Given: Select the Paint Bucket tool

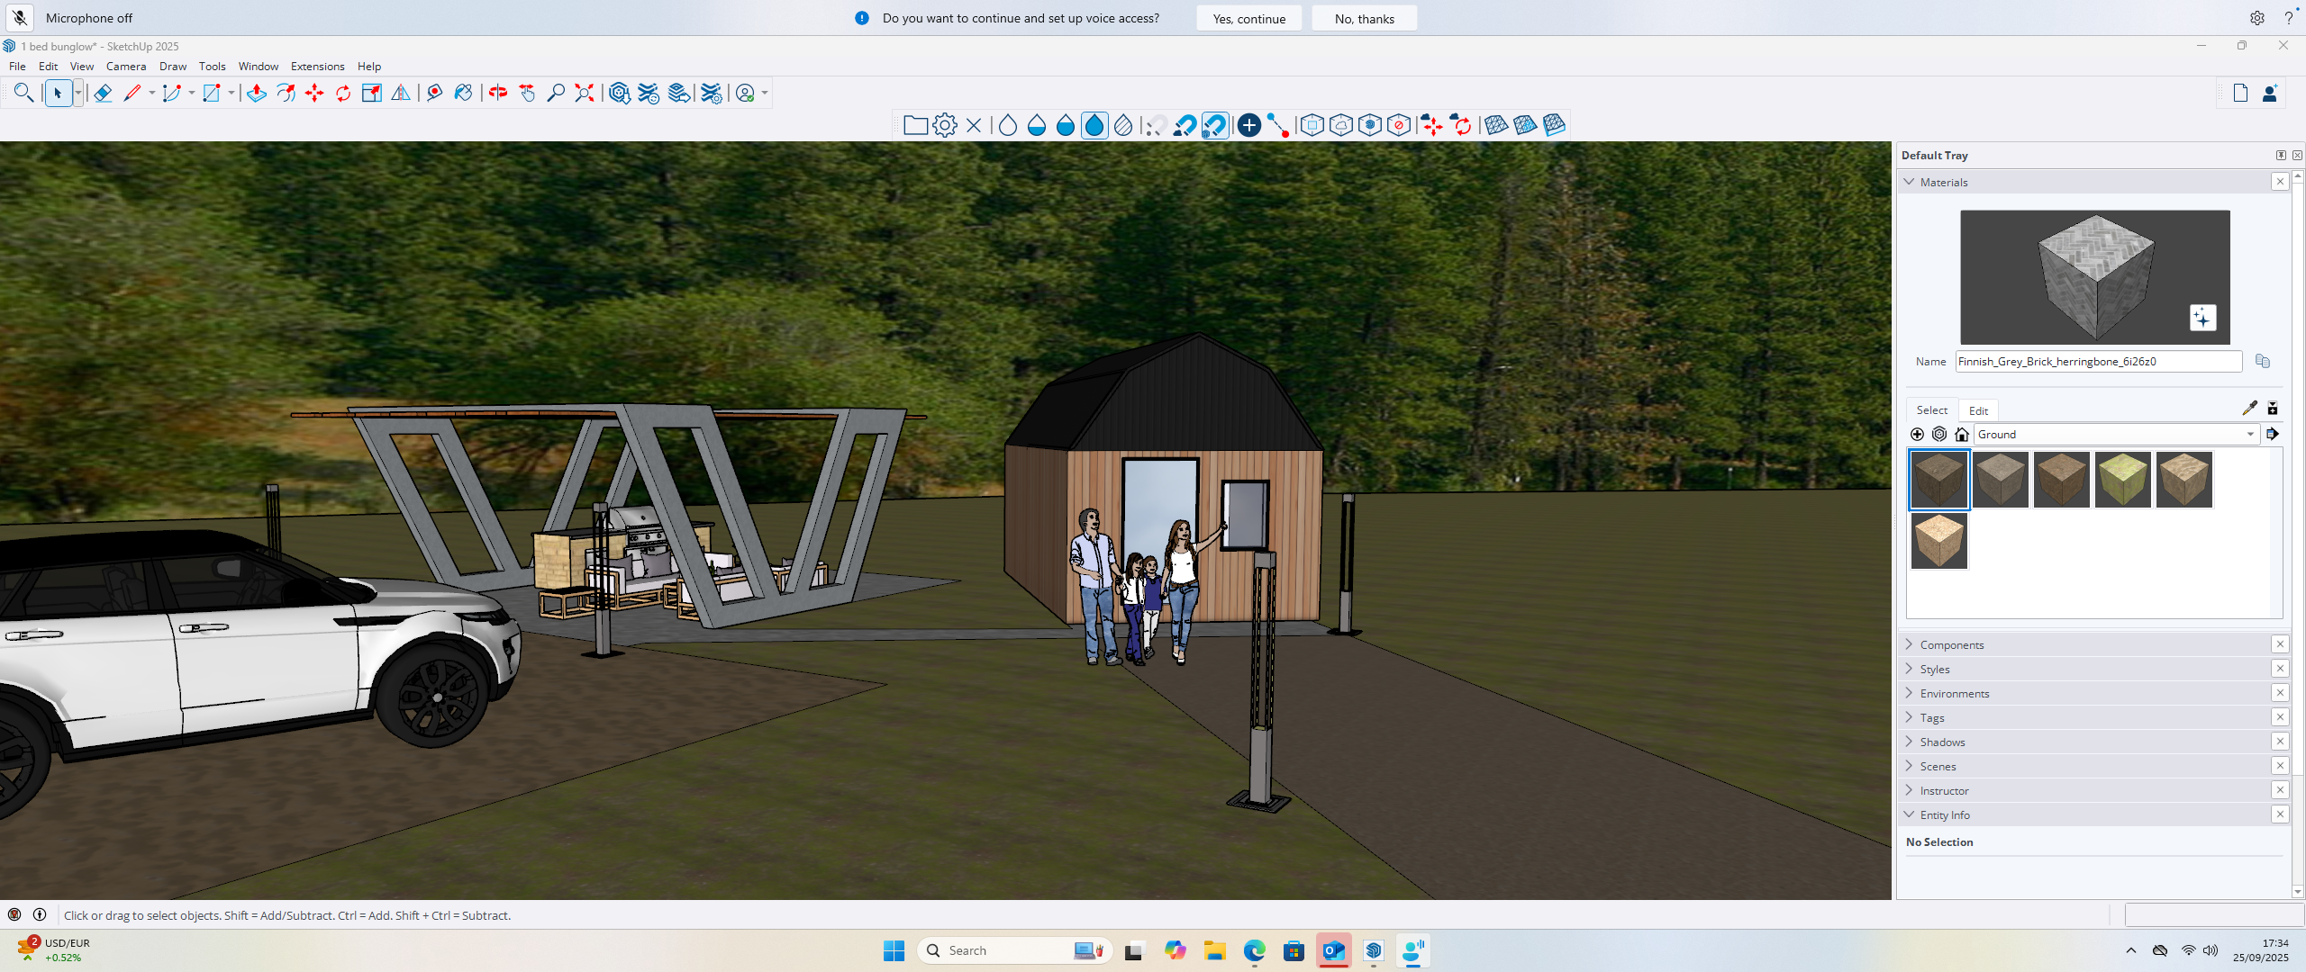Looking at the screenshot, I should click(463, 93).
